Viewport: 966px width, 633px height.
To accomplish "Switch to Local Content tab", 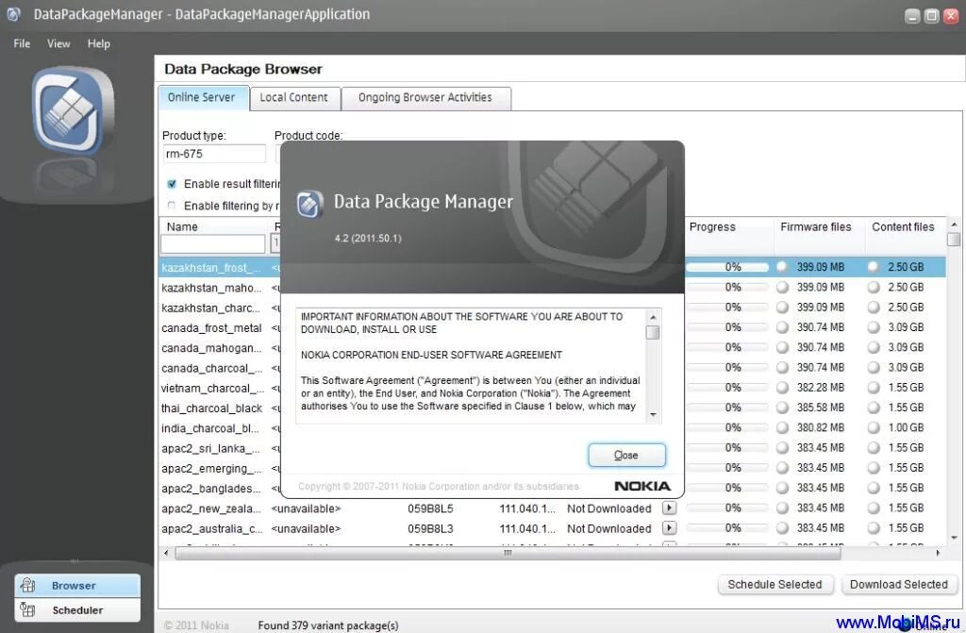I will tap(294, 98).
